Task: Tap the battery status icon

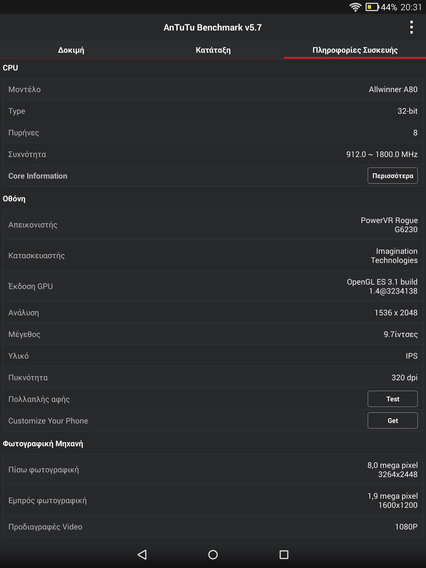Action: [x=372, y=7]
